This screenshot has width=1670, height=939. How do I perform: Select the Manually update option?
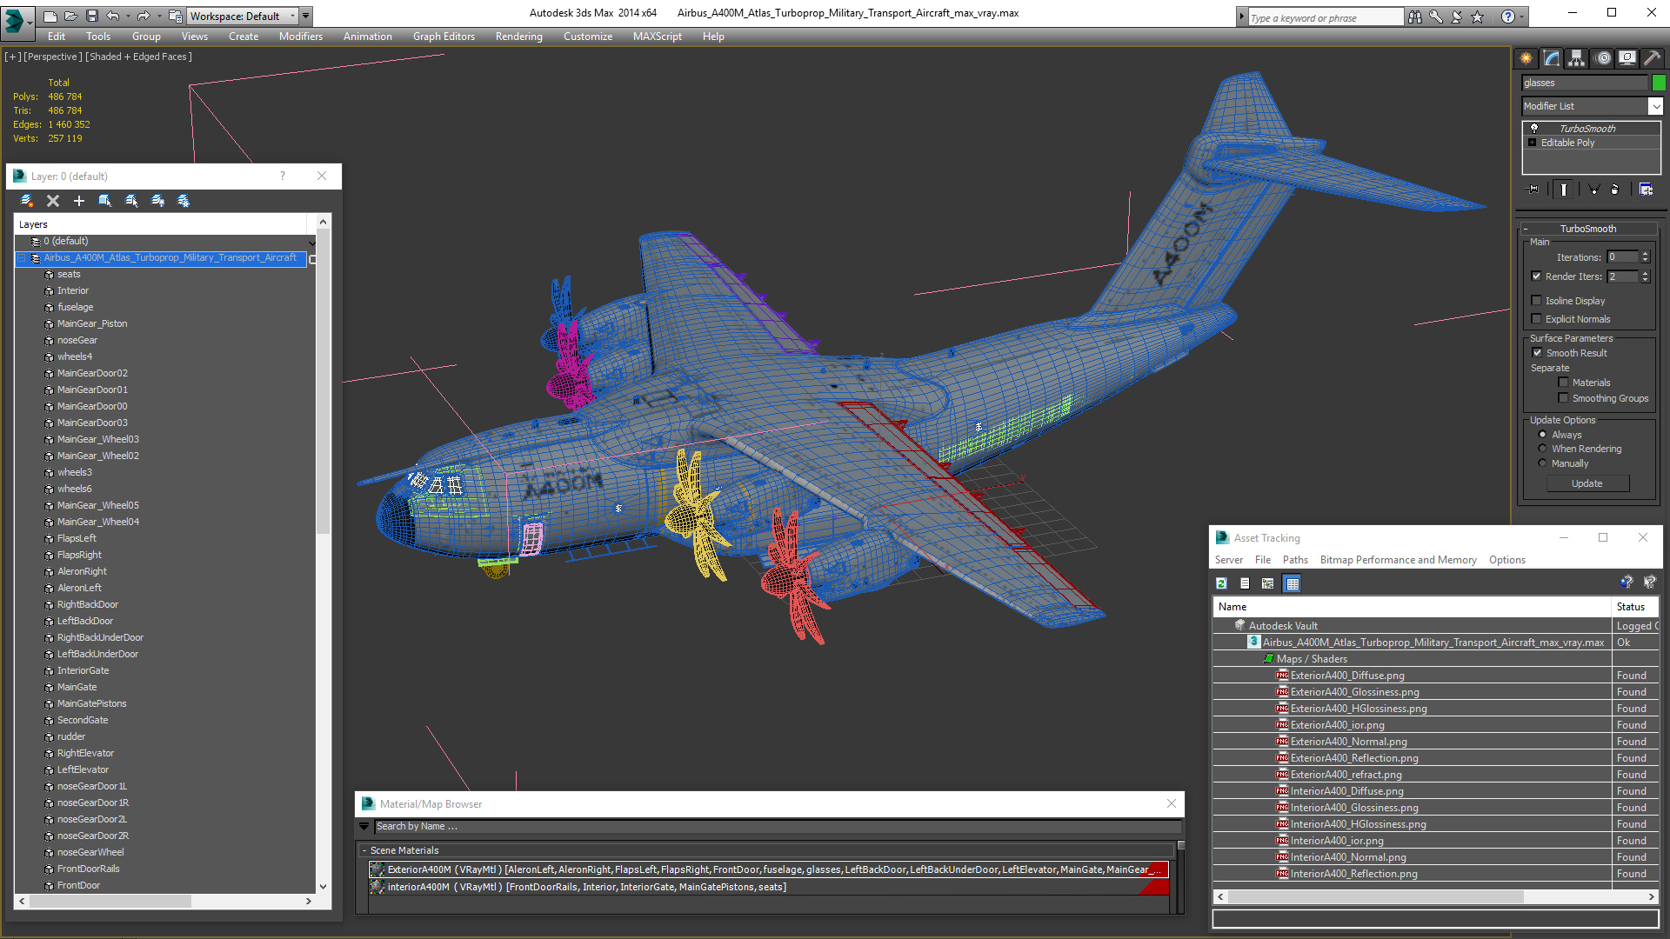coord(1543,463)
